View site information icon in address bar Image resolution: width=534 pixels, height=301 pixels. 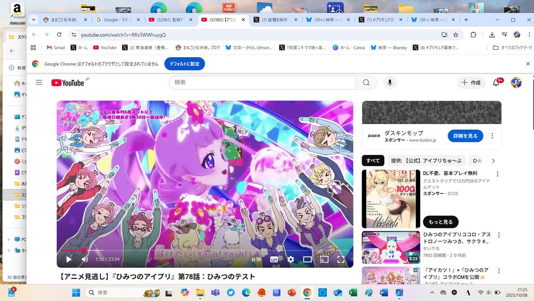[x=74, y=35]
